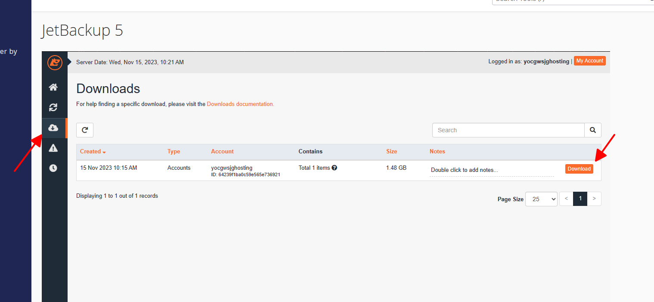This screenshot has width=654, height=302.
Task: Open the Downloads cloud sidebar icon
Action: point(53,128)
